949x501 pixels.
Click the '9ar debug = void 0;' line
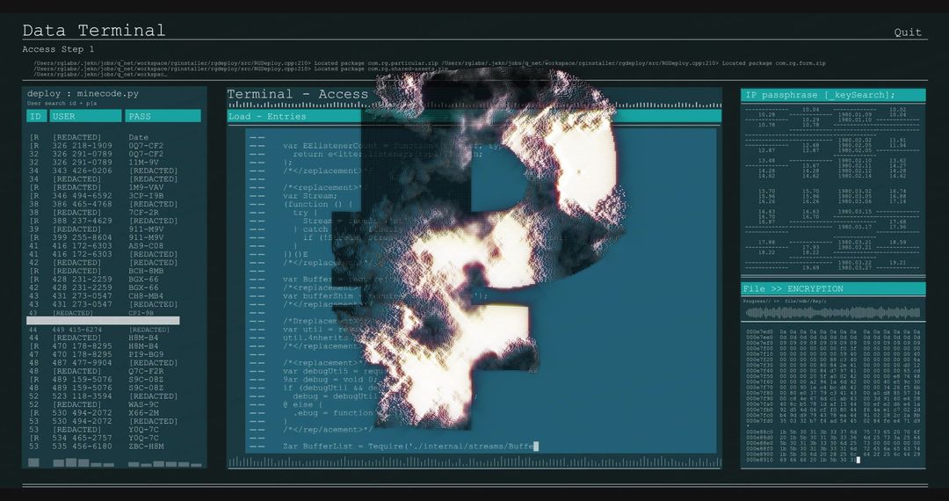(330, 380)
